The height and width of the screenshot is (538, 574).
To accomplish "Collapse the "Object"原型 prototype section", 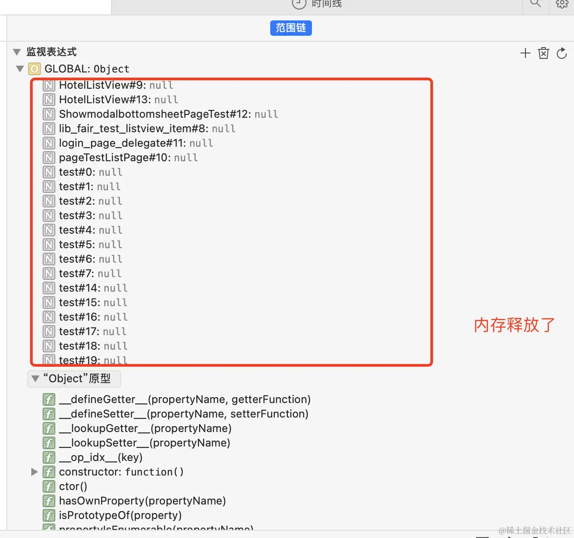I will point(35,379).
